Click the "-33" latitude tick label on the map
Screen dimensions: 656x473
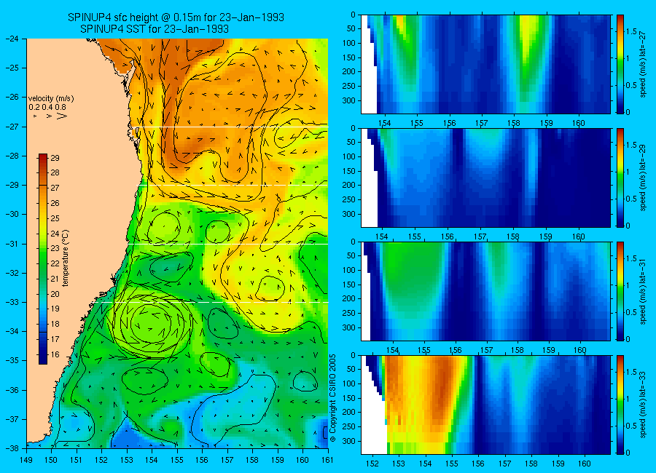[x=12, y=302]
